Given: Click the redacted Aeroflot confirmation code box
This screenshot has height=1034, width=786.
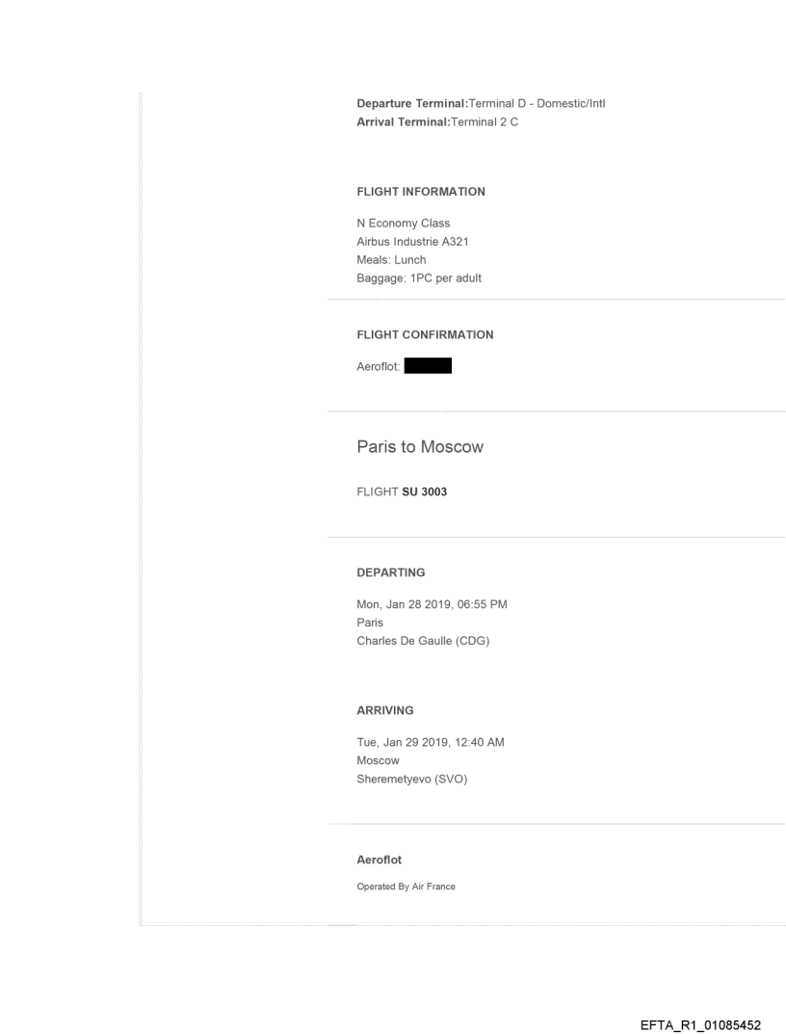Looking at the screenshot, I should 429,366.
